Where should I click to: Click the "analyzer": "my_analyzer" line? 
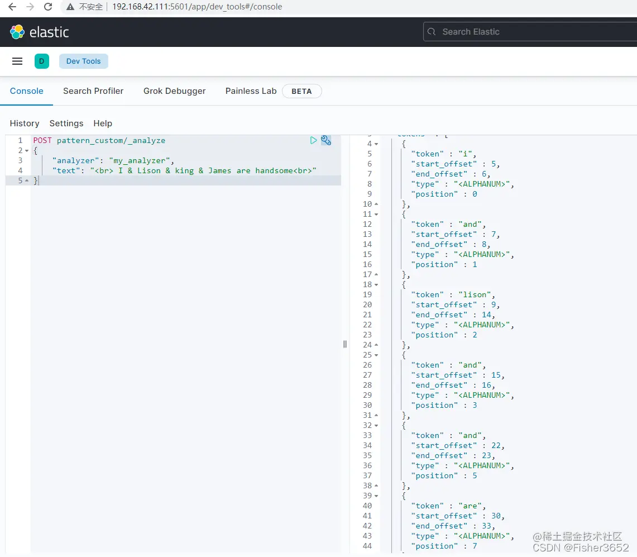113,160
